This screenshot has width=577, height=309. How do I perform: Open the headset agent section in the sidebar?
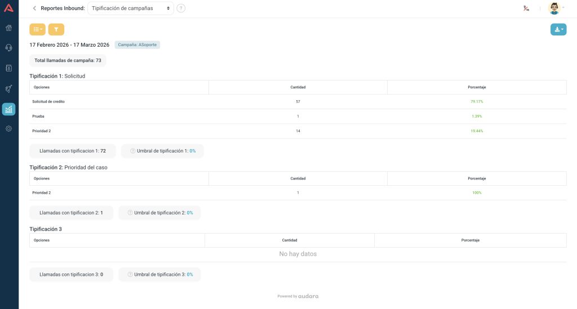tap(9, 48)
